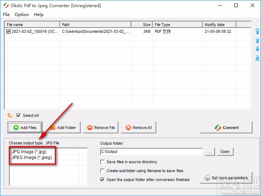Close the Okdo converter window
This screenshot has width=261, height=196.
pyautogui.click(x=252, y=5)
